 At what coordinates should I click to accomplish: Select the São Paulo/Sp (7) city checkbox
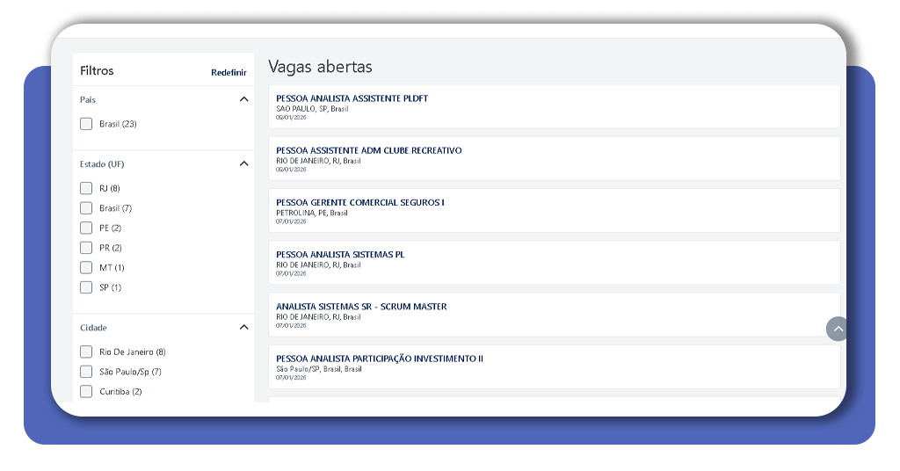pos(86,372)
